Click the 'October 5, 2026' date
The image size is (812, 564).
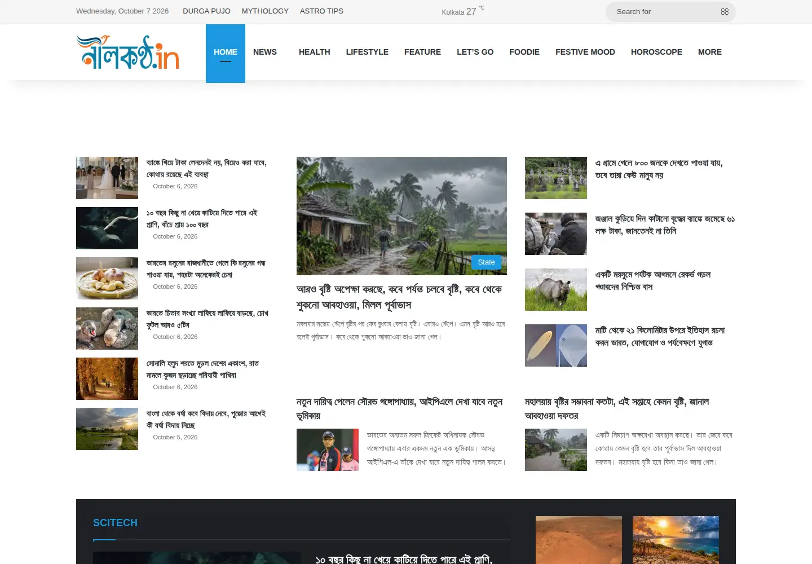tap(175, 437)
